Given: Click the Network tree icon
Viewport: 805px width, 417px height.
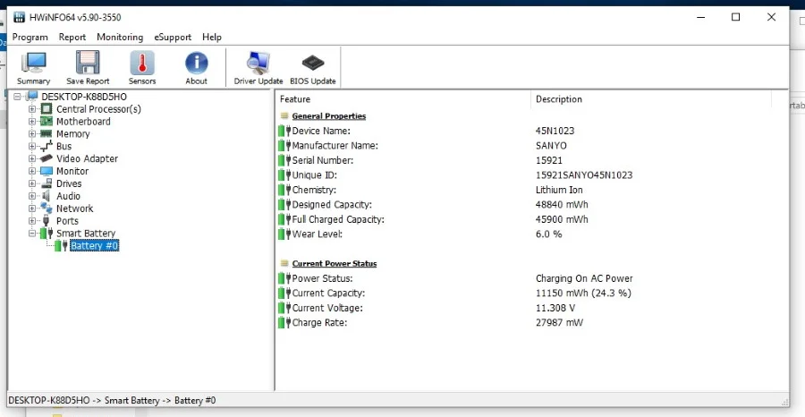Looking at the screenshot, I should click(x=47, y=208).
